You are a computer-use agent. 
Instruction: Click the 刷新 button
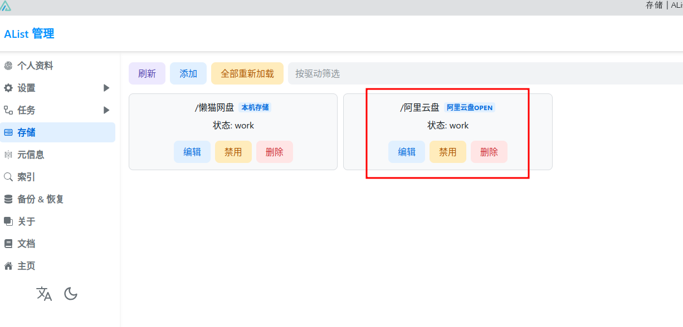coord(147,73)
